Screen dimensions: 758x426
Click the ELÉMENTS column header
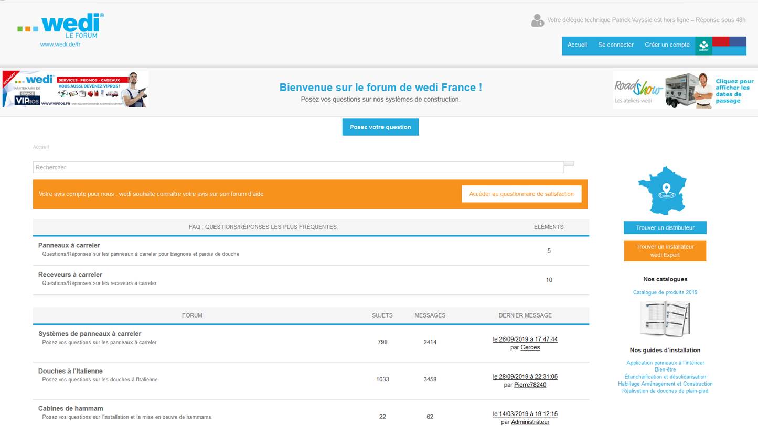point(549,227)
